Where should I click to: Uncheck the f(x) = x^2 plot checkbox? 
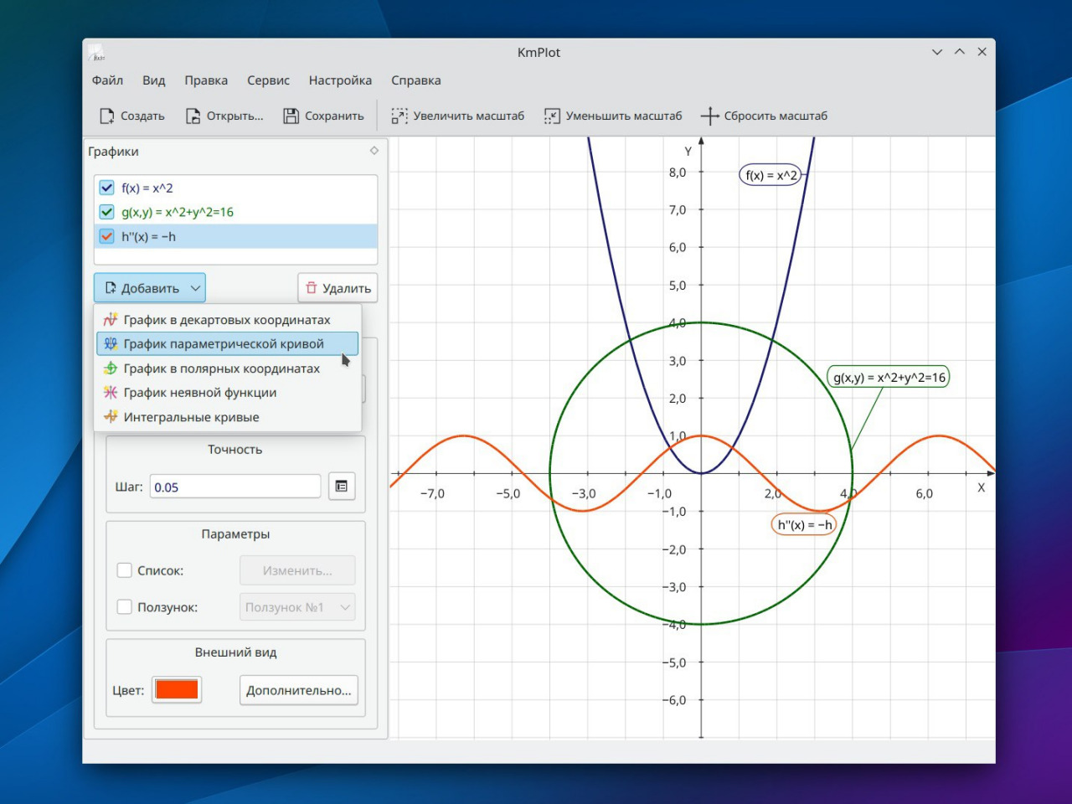coord(107,188)
